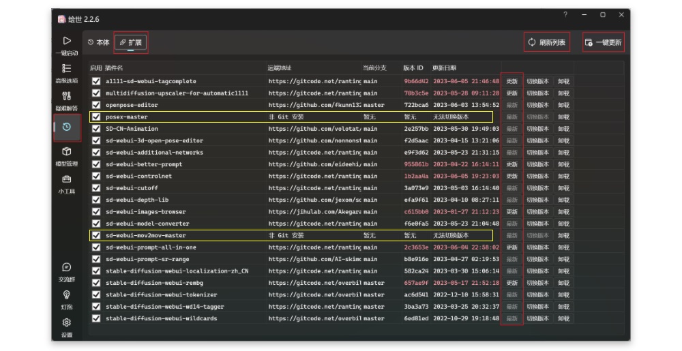Open 模型管理 model management in sidebar
Screen dimensions: 682x351
(67, 156)
